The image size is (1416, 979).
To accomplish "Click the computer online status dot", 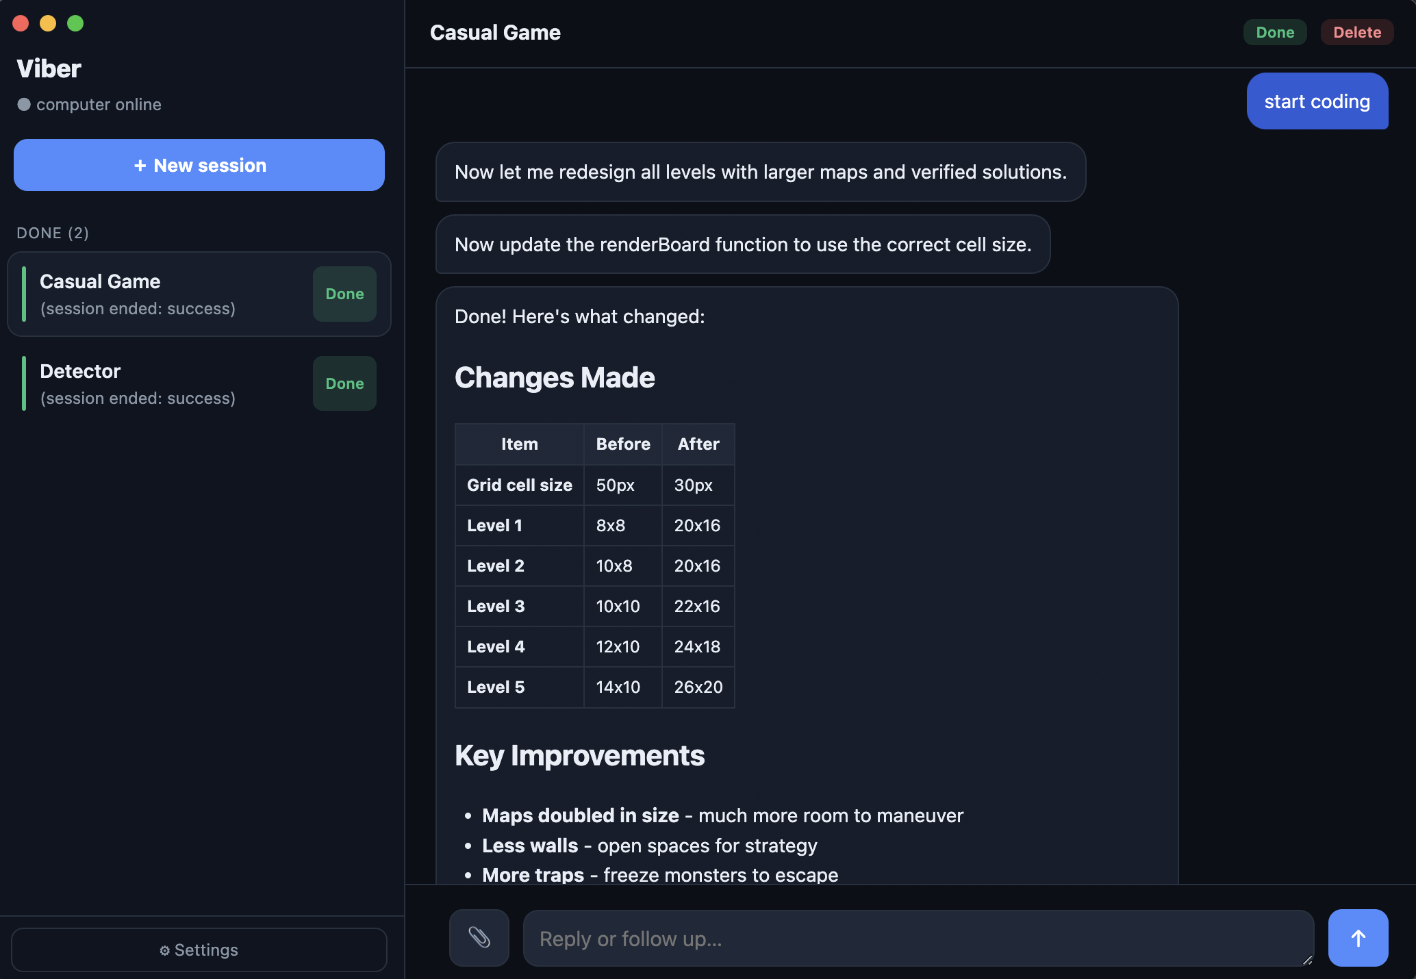I will [24, 105].
